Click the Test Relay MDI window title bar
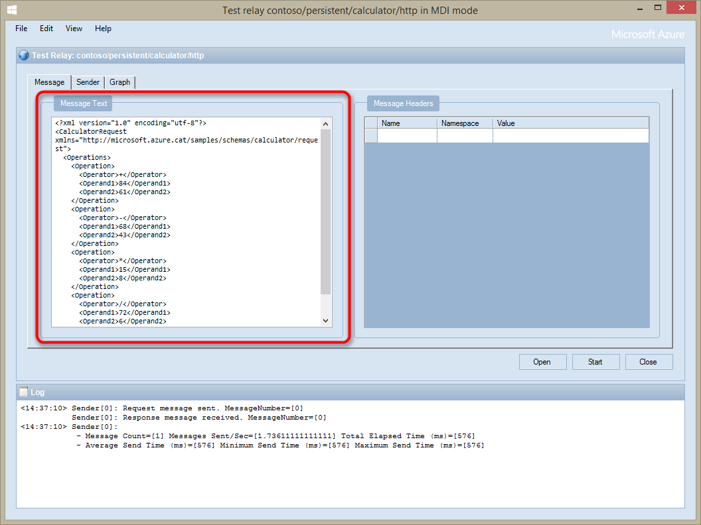Image resolution: width=701 pixels, height=525 pixels. (350, 56)
